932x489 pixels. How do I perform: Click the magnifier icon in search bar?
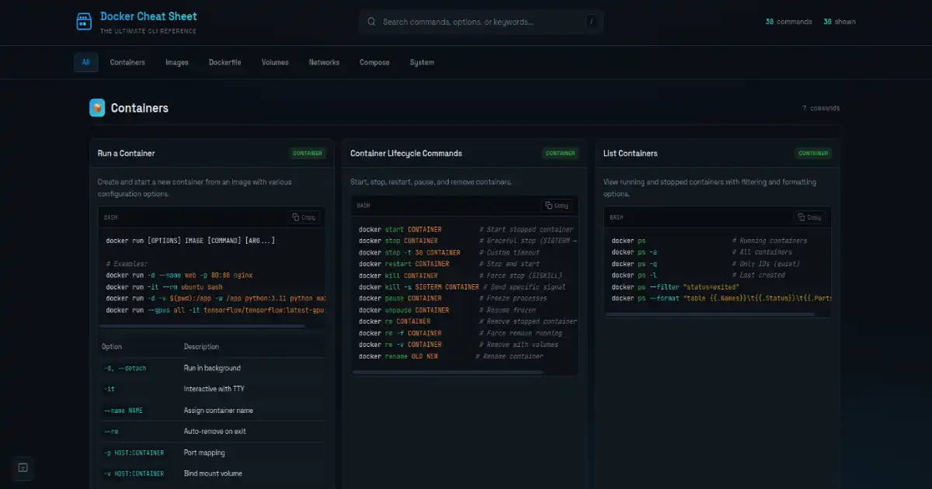click(x=371, y=22)
